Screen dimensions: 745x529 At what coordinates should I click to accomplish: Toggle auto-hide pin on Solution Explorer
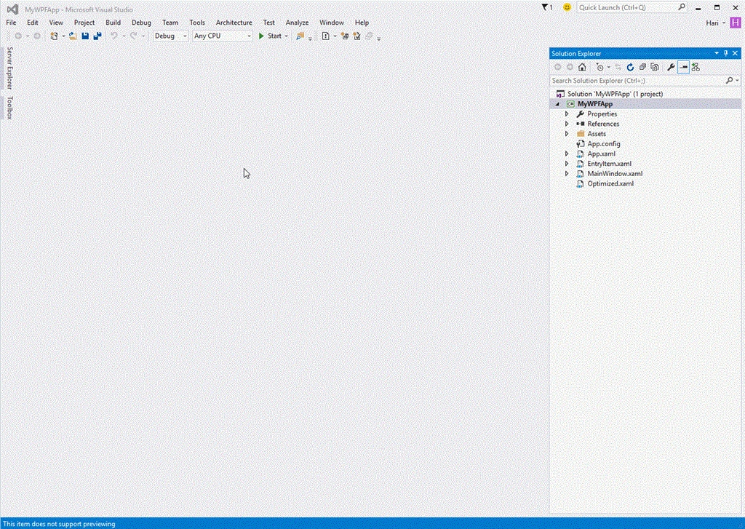(725, 53)
